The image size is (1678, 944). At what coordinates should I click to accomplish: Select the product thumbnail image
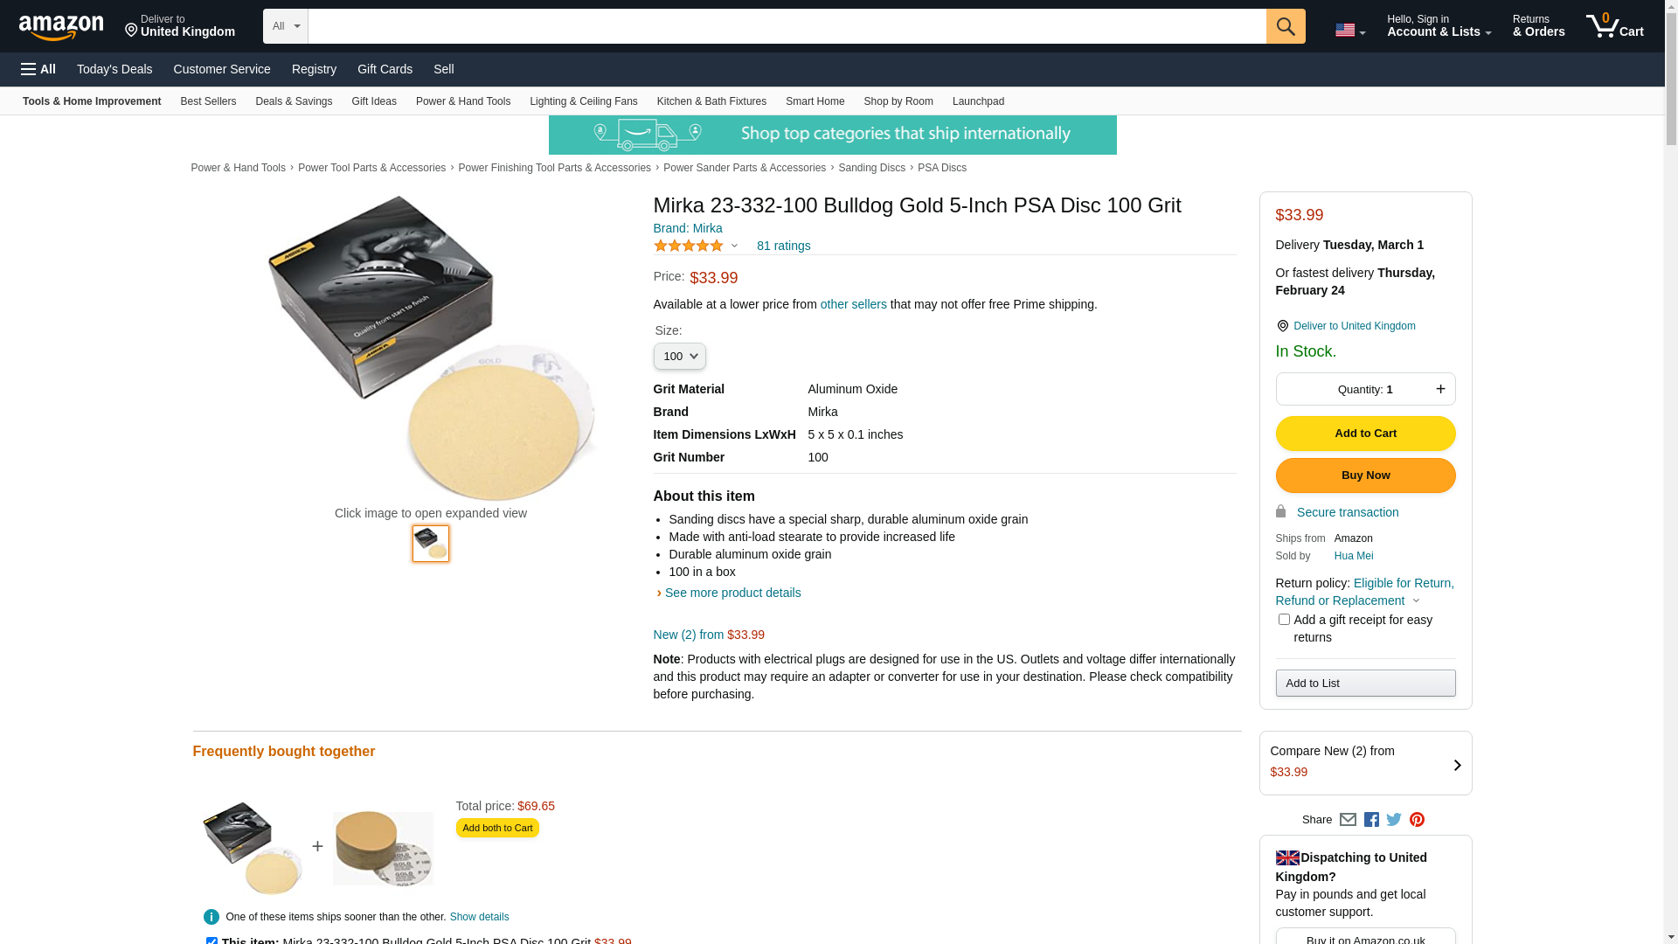[431, 544]
